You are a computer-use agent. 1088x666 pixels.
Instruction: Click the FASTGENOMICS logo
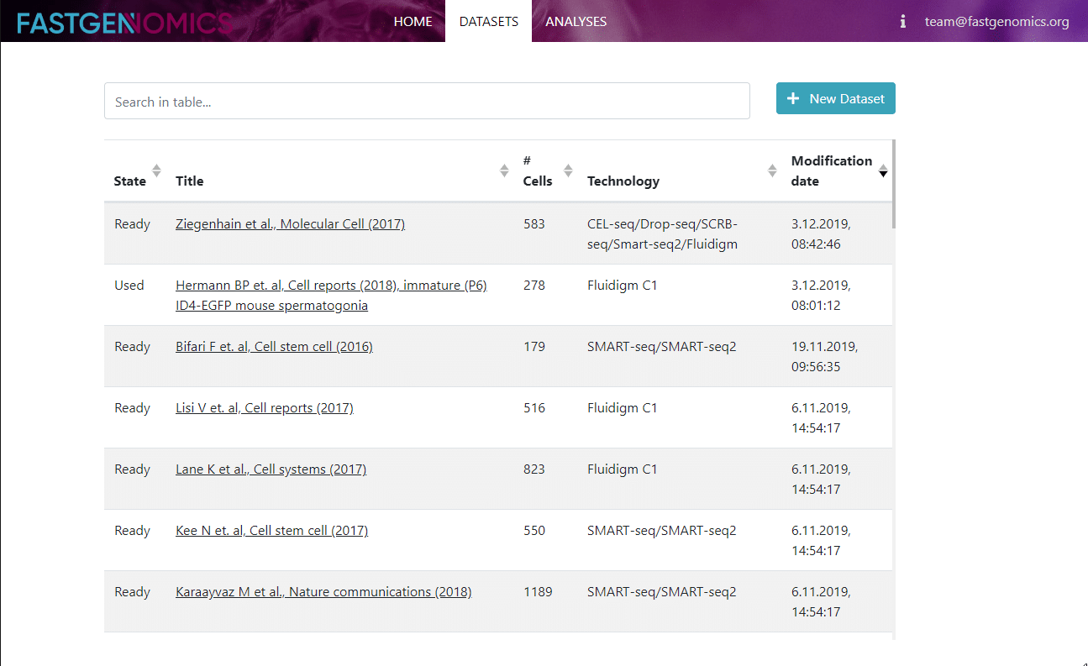pyautogui.click(x=124, y=23)
